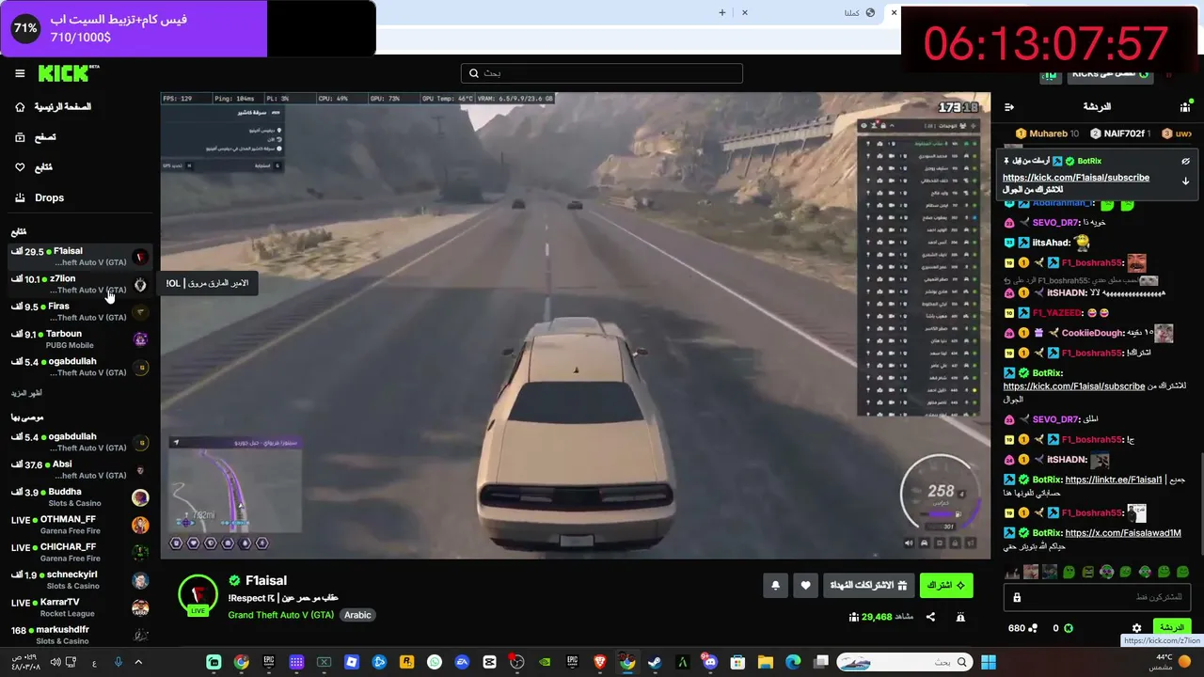Open the chat users list icon
1204x677 pixels.
[x=1184, y=107]
